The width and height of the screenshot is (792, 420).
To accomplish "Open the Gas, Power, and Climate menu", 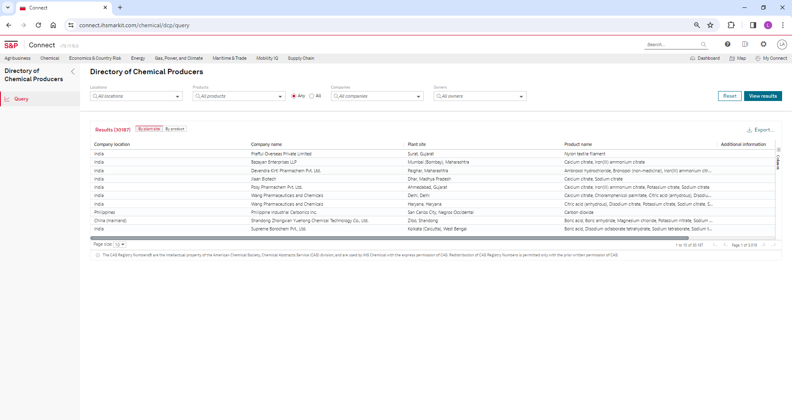I will coord(179,59).
